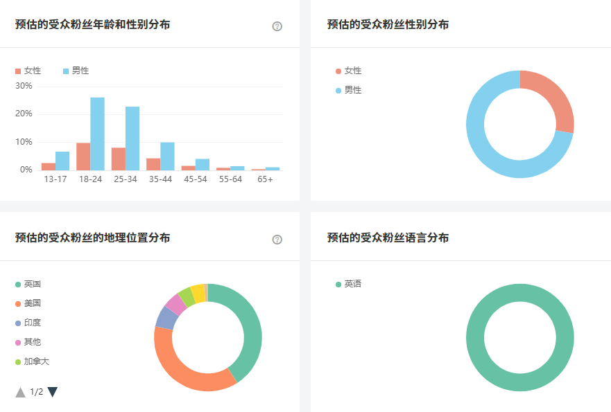The height and width of the screenshot is (412, 611).
Task: Hide 印度 in the geography legend
Action: coord(28,323)
